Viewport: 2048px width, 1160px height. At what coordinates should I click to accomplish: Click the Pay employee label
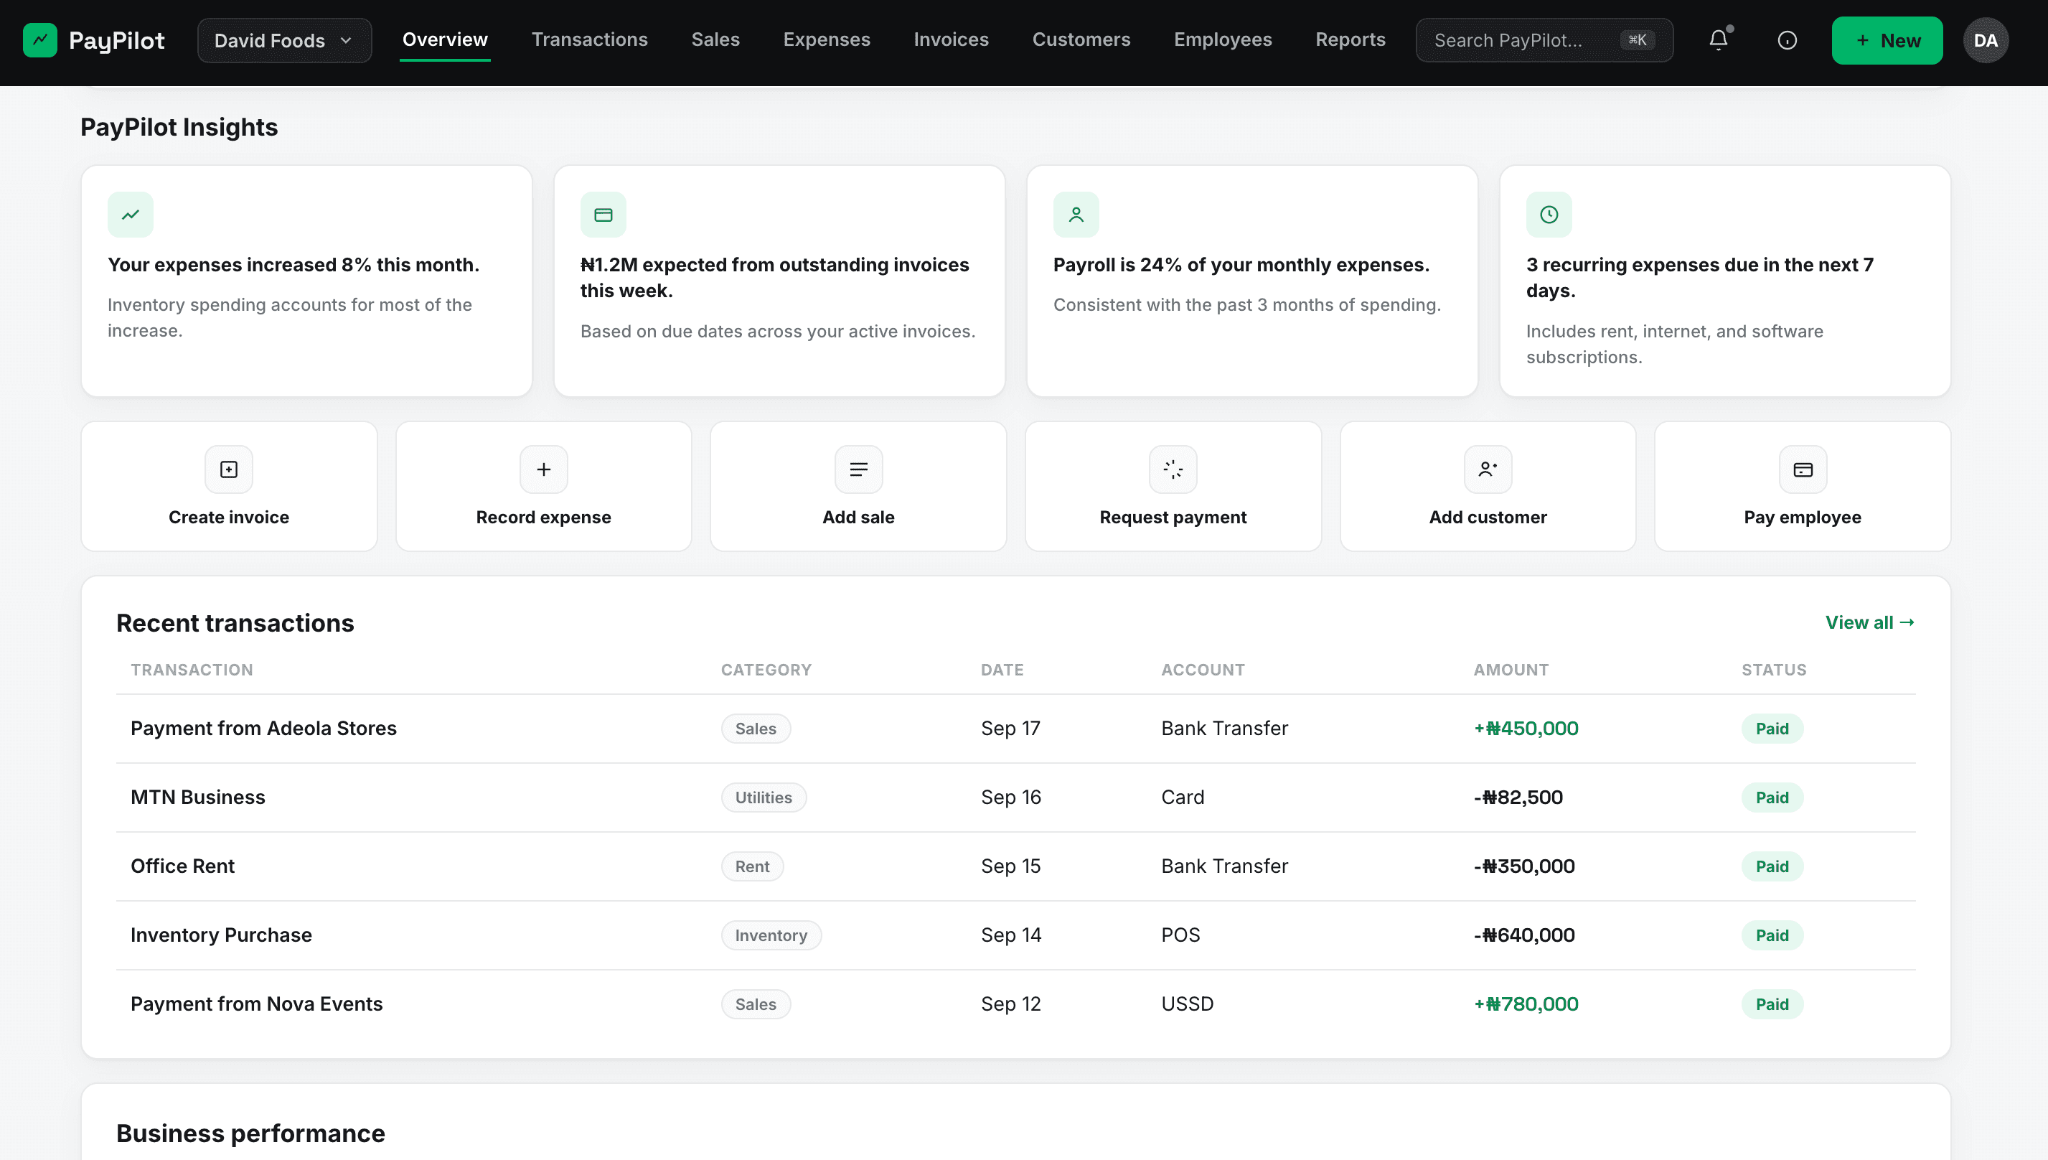tap(1803, 517)
